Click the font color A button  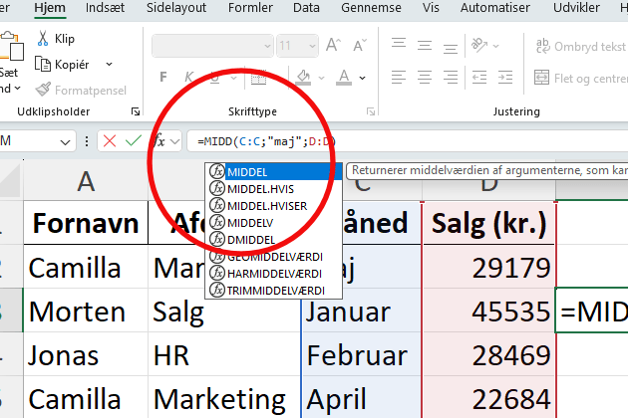coord(344,78)
